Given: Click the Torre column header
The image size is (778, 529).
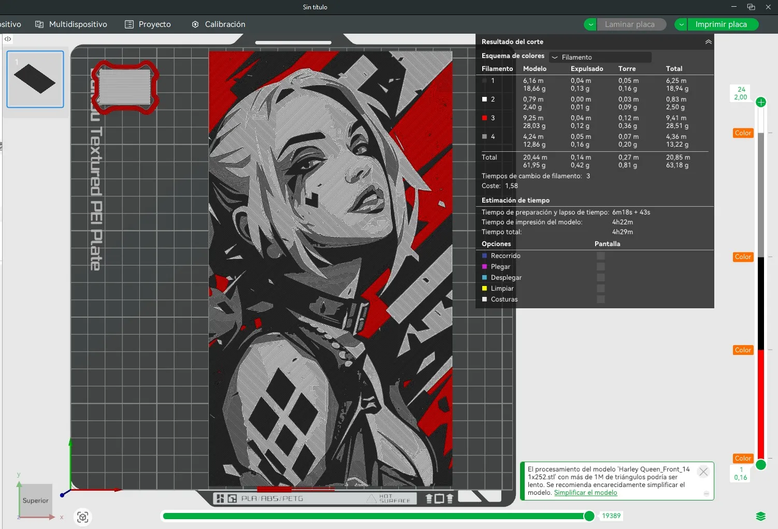Looking at the screenshot, I should point(627,68).
